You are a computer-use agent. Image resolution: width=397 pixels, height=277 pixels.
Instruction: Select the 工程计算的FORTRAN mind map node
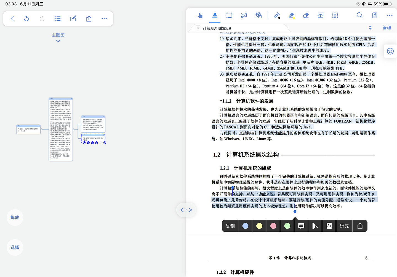tap(93, 125)
